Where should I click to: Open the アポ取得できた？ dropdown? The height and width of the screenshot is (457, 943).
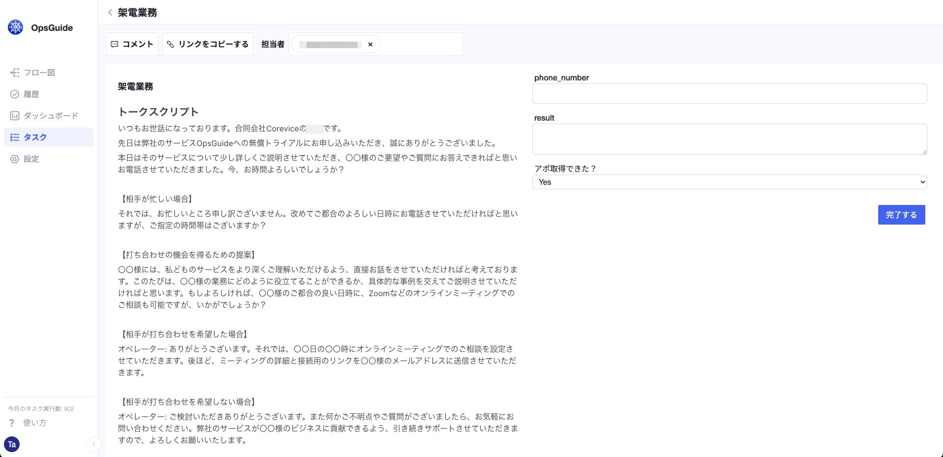click(730, 182)
